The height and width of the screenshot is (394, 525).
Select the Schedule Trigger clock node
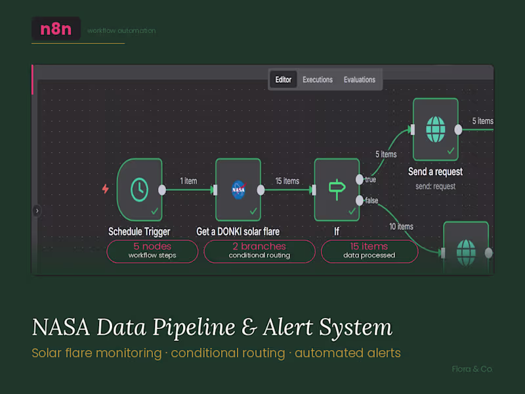point(140,190)
